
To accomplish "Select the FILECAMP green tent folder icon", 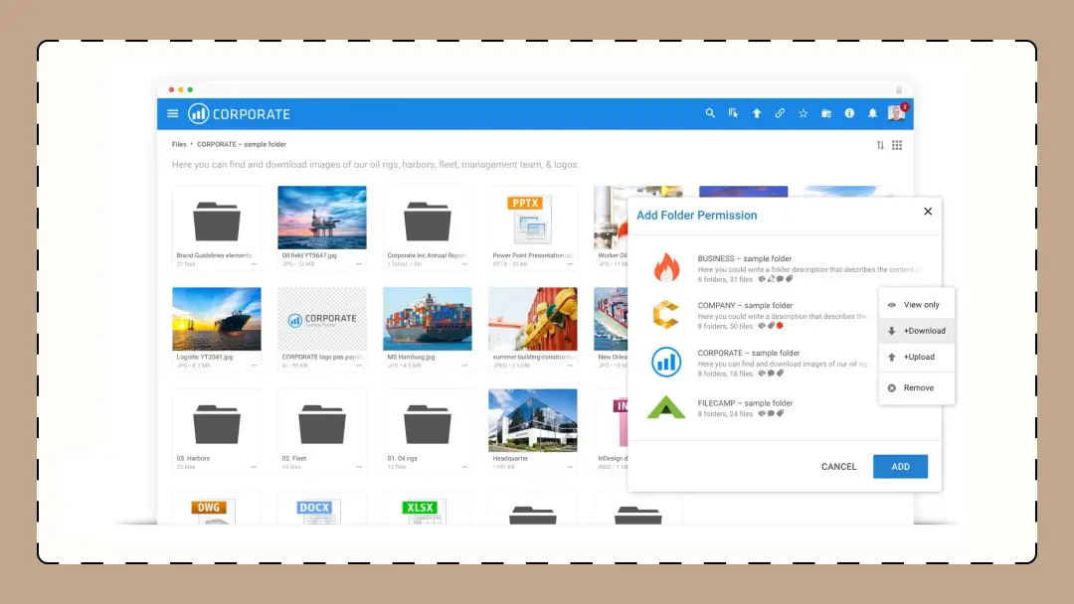I will pos(665,407).
